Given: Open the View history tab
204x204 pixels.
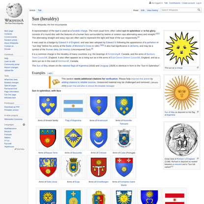Looking at the screenshot, I should (152, 10).
